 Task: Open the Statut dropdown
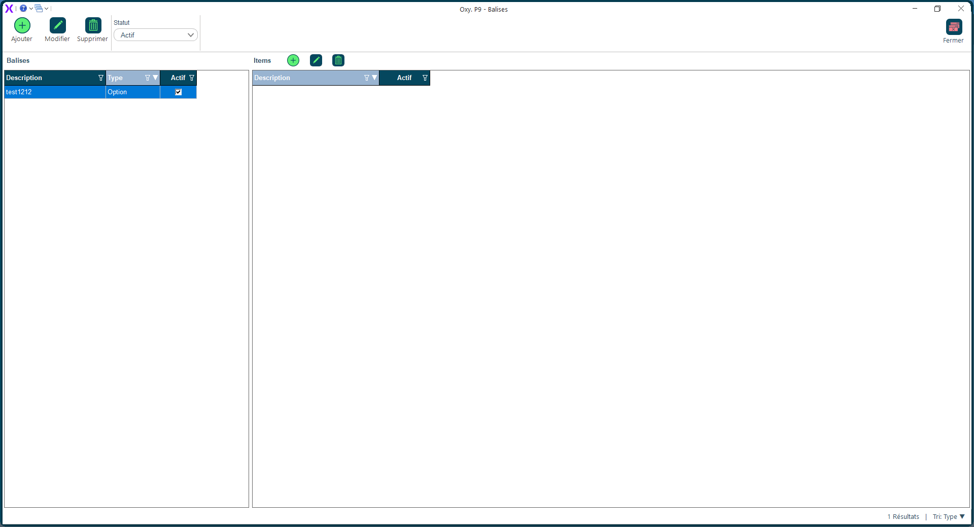tap(156, 35)
